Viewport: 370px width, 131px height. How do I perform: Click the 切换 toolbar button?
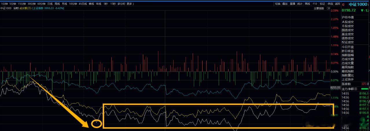click(x=278, y=4)
